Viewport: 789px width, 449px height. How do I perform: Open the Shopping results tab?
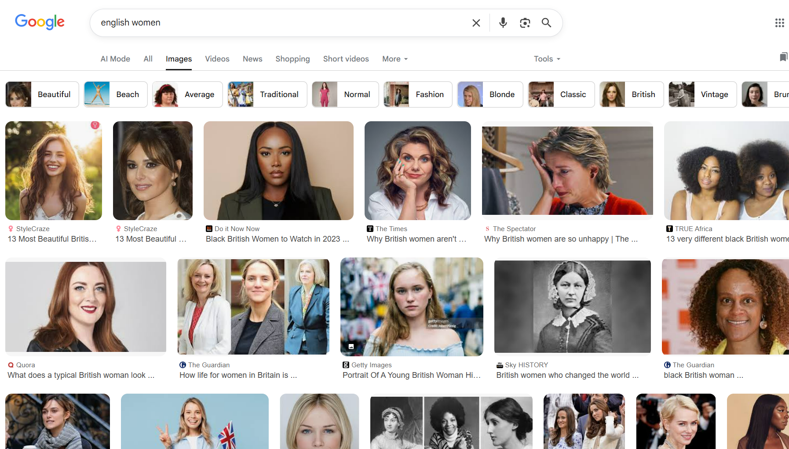click(x=292, y=59)
